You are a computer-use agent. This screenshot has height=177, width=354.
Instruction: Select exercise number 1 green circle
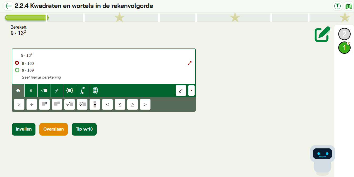[344, 47]
